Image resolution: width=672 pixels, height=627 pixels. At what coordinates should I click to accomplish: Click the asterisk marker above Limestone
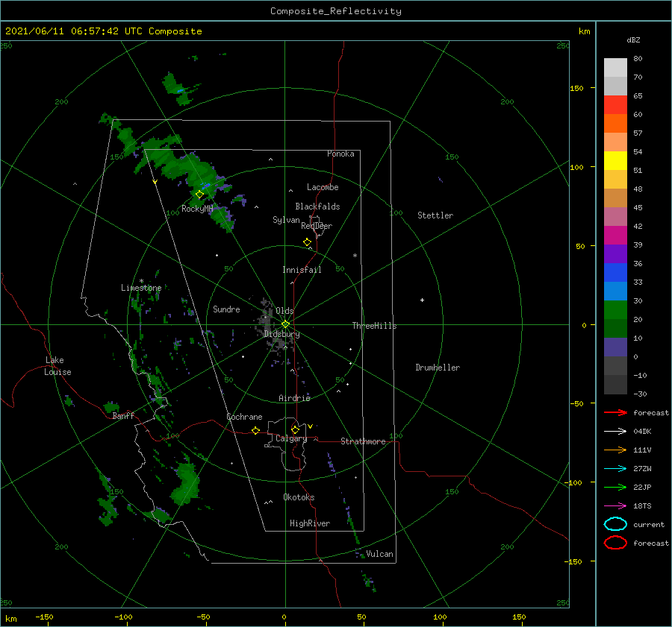coord(141,281)
